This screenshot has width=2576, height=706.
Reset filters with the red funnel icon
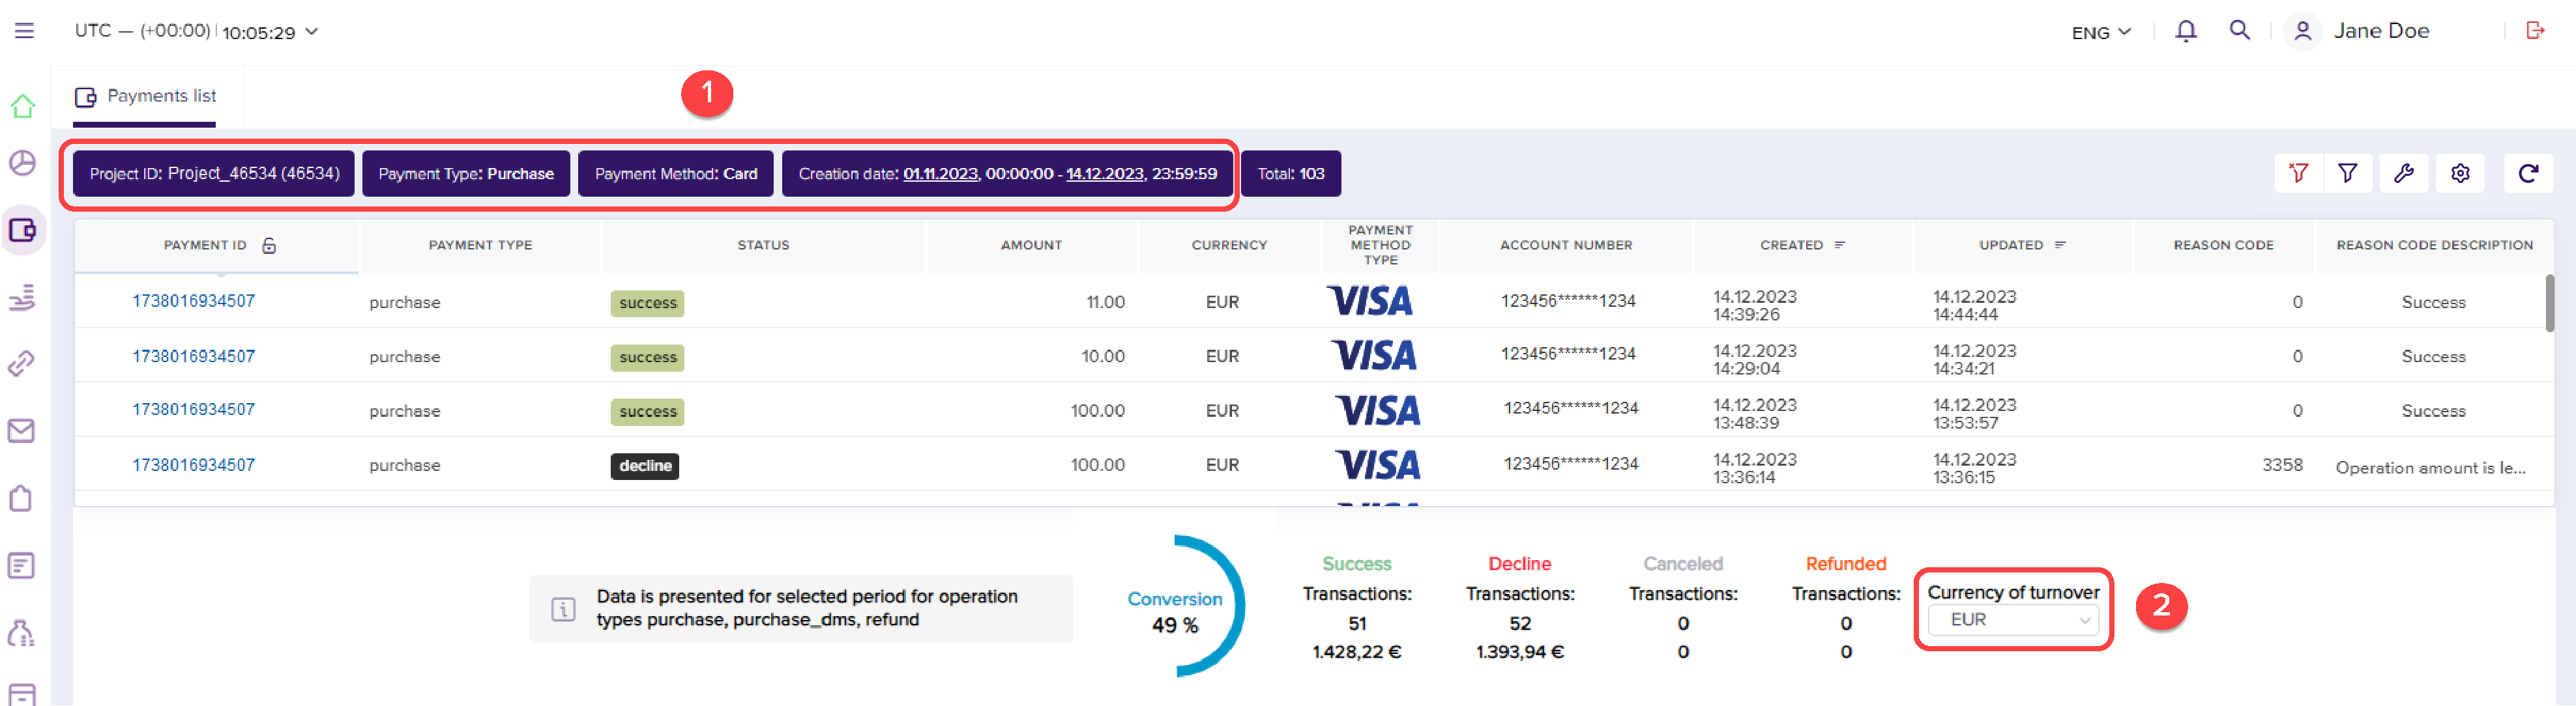pyautogui.click(x=2298, y=174)
